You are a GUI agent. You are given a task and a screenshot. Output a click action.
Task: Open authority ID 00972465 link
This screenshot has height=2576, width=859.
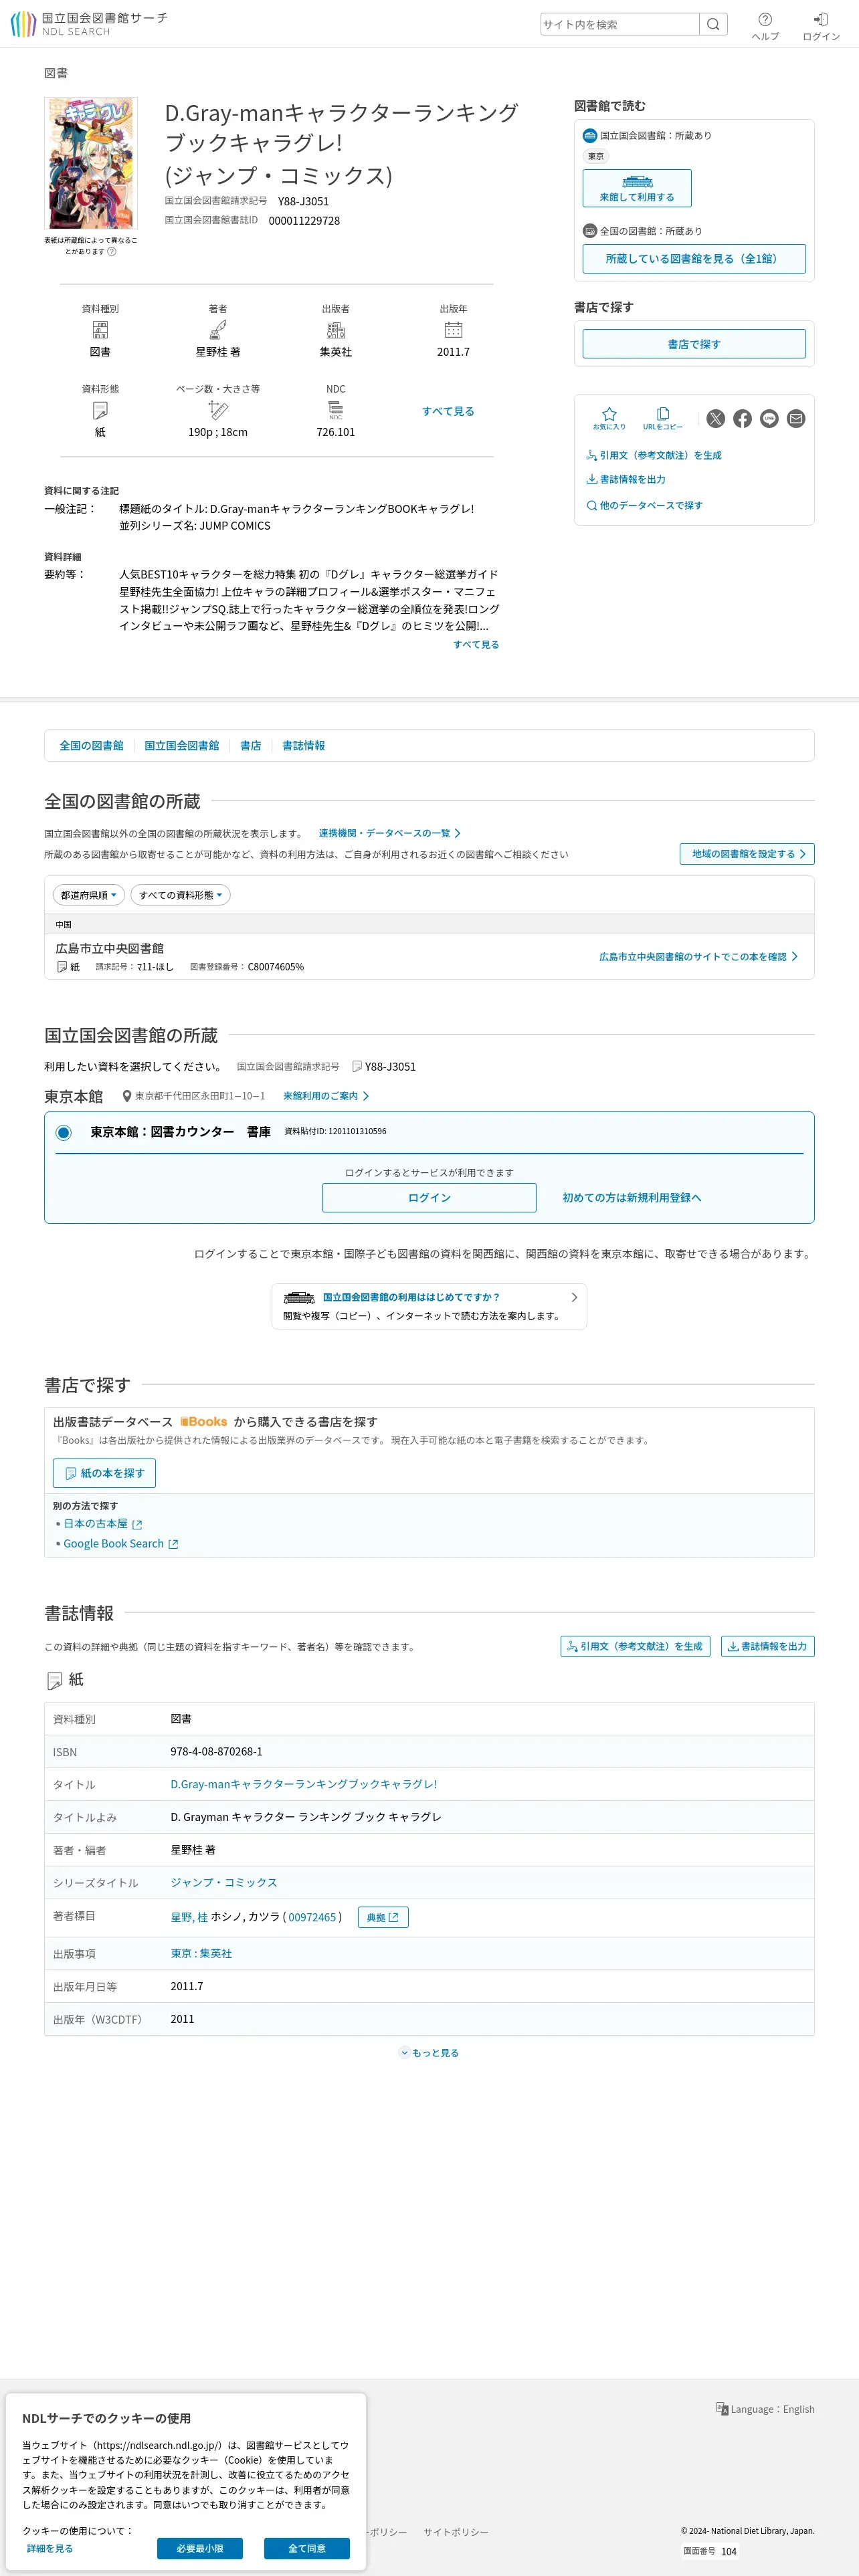pos(312,1917)
